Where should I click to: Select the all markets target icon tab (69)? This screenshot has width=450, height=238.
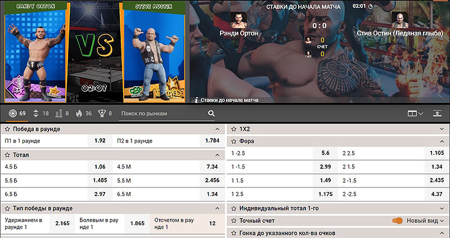tap(17, 113)
